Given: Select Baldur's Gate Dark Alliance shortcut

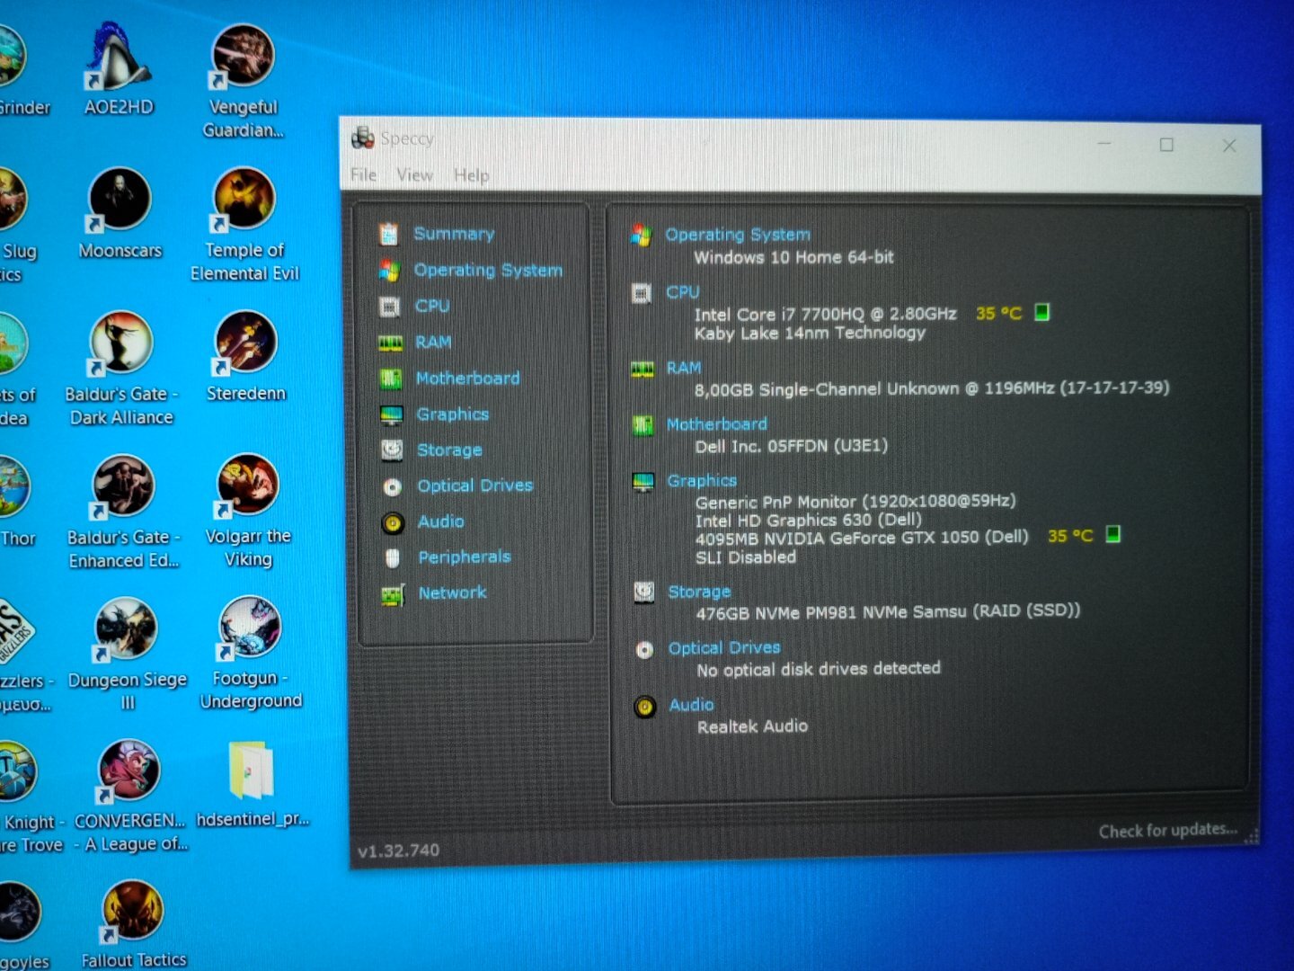Looking at the screenshot, I should click(121, 369).
